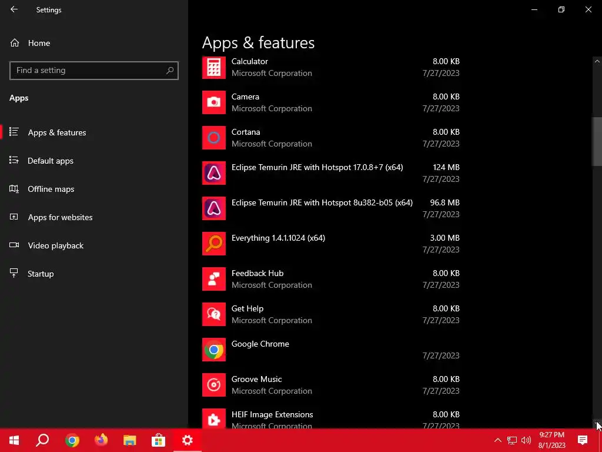Screen dimensions: 602x452
Task: Click the apps list scrollbar thumb
Action: click(x=597, y=141)
